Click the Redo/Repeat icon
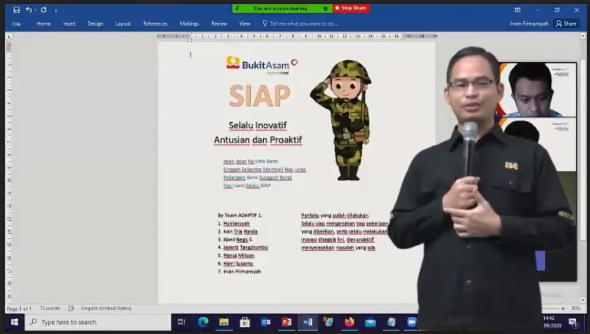Image resolution: width=590 pixels, height=334 pixels. tap(43, 9)
